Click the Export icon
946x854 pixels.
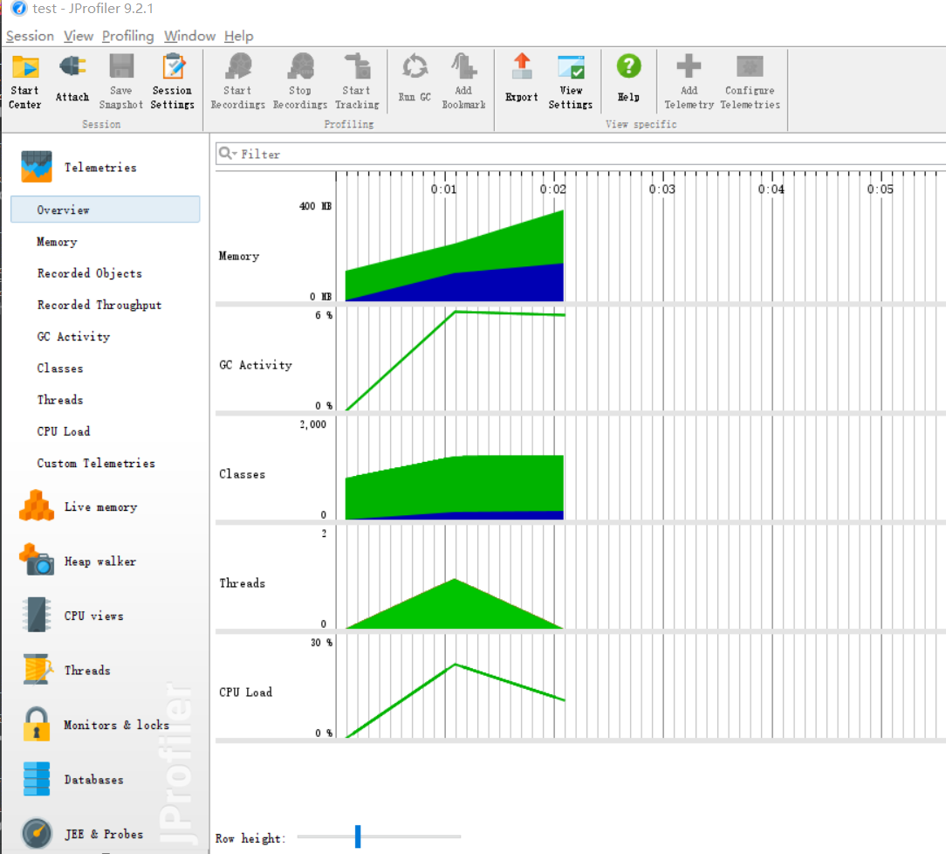point(522,66)
